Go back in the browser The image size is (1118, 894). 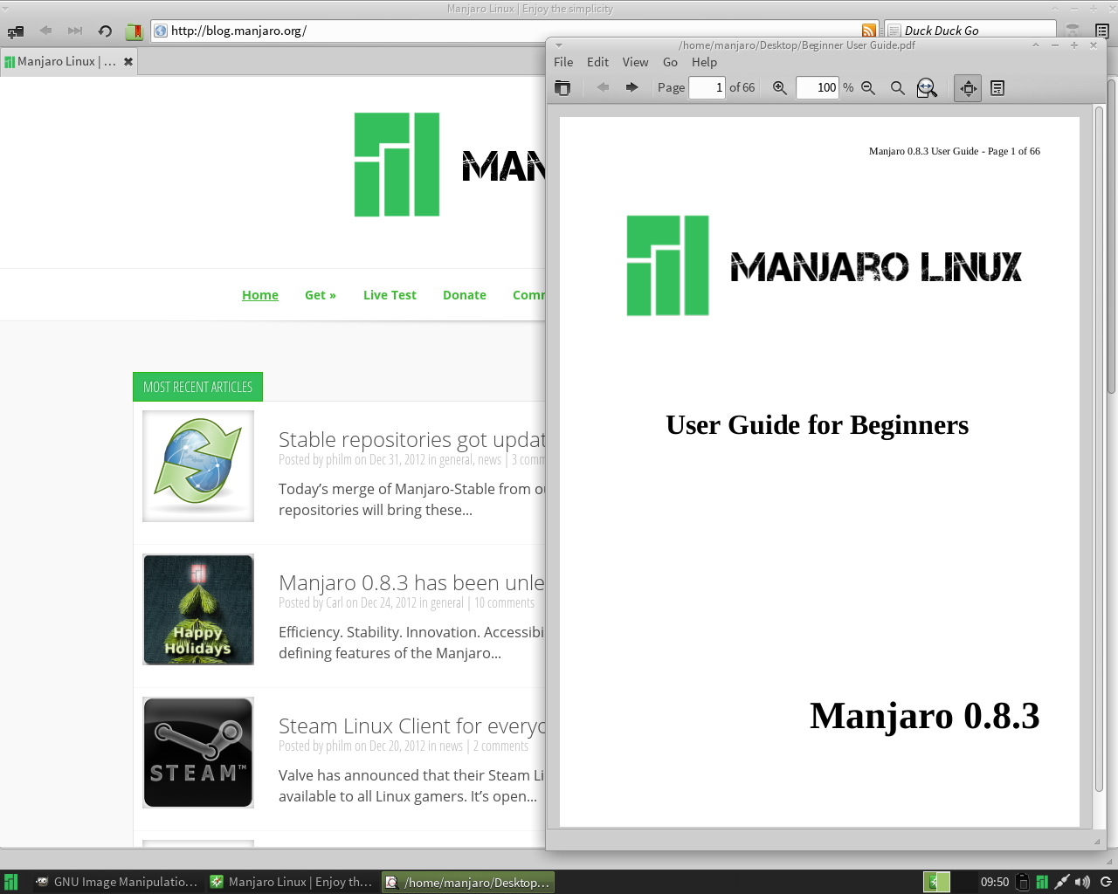(45, 31)
